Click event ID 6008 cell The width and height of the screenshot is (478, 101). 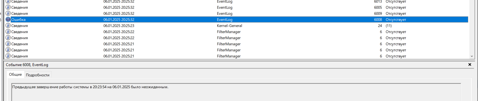click(378, 19)
